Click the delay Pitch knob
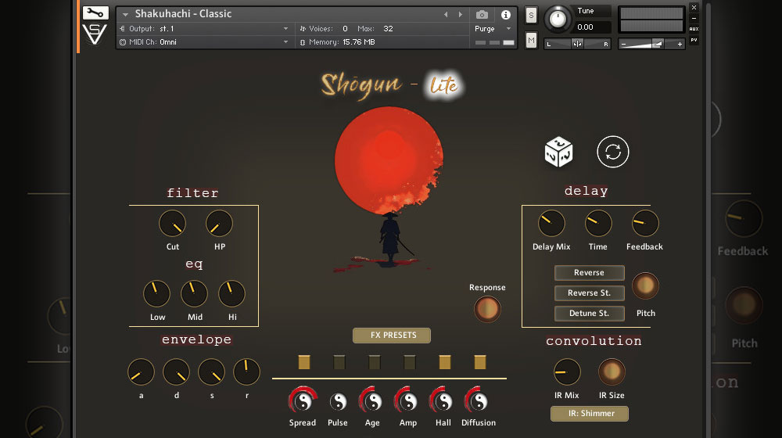 [x=645, y=285]
